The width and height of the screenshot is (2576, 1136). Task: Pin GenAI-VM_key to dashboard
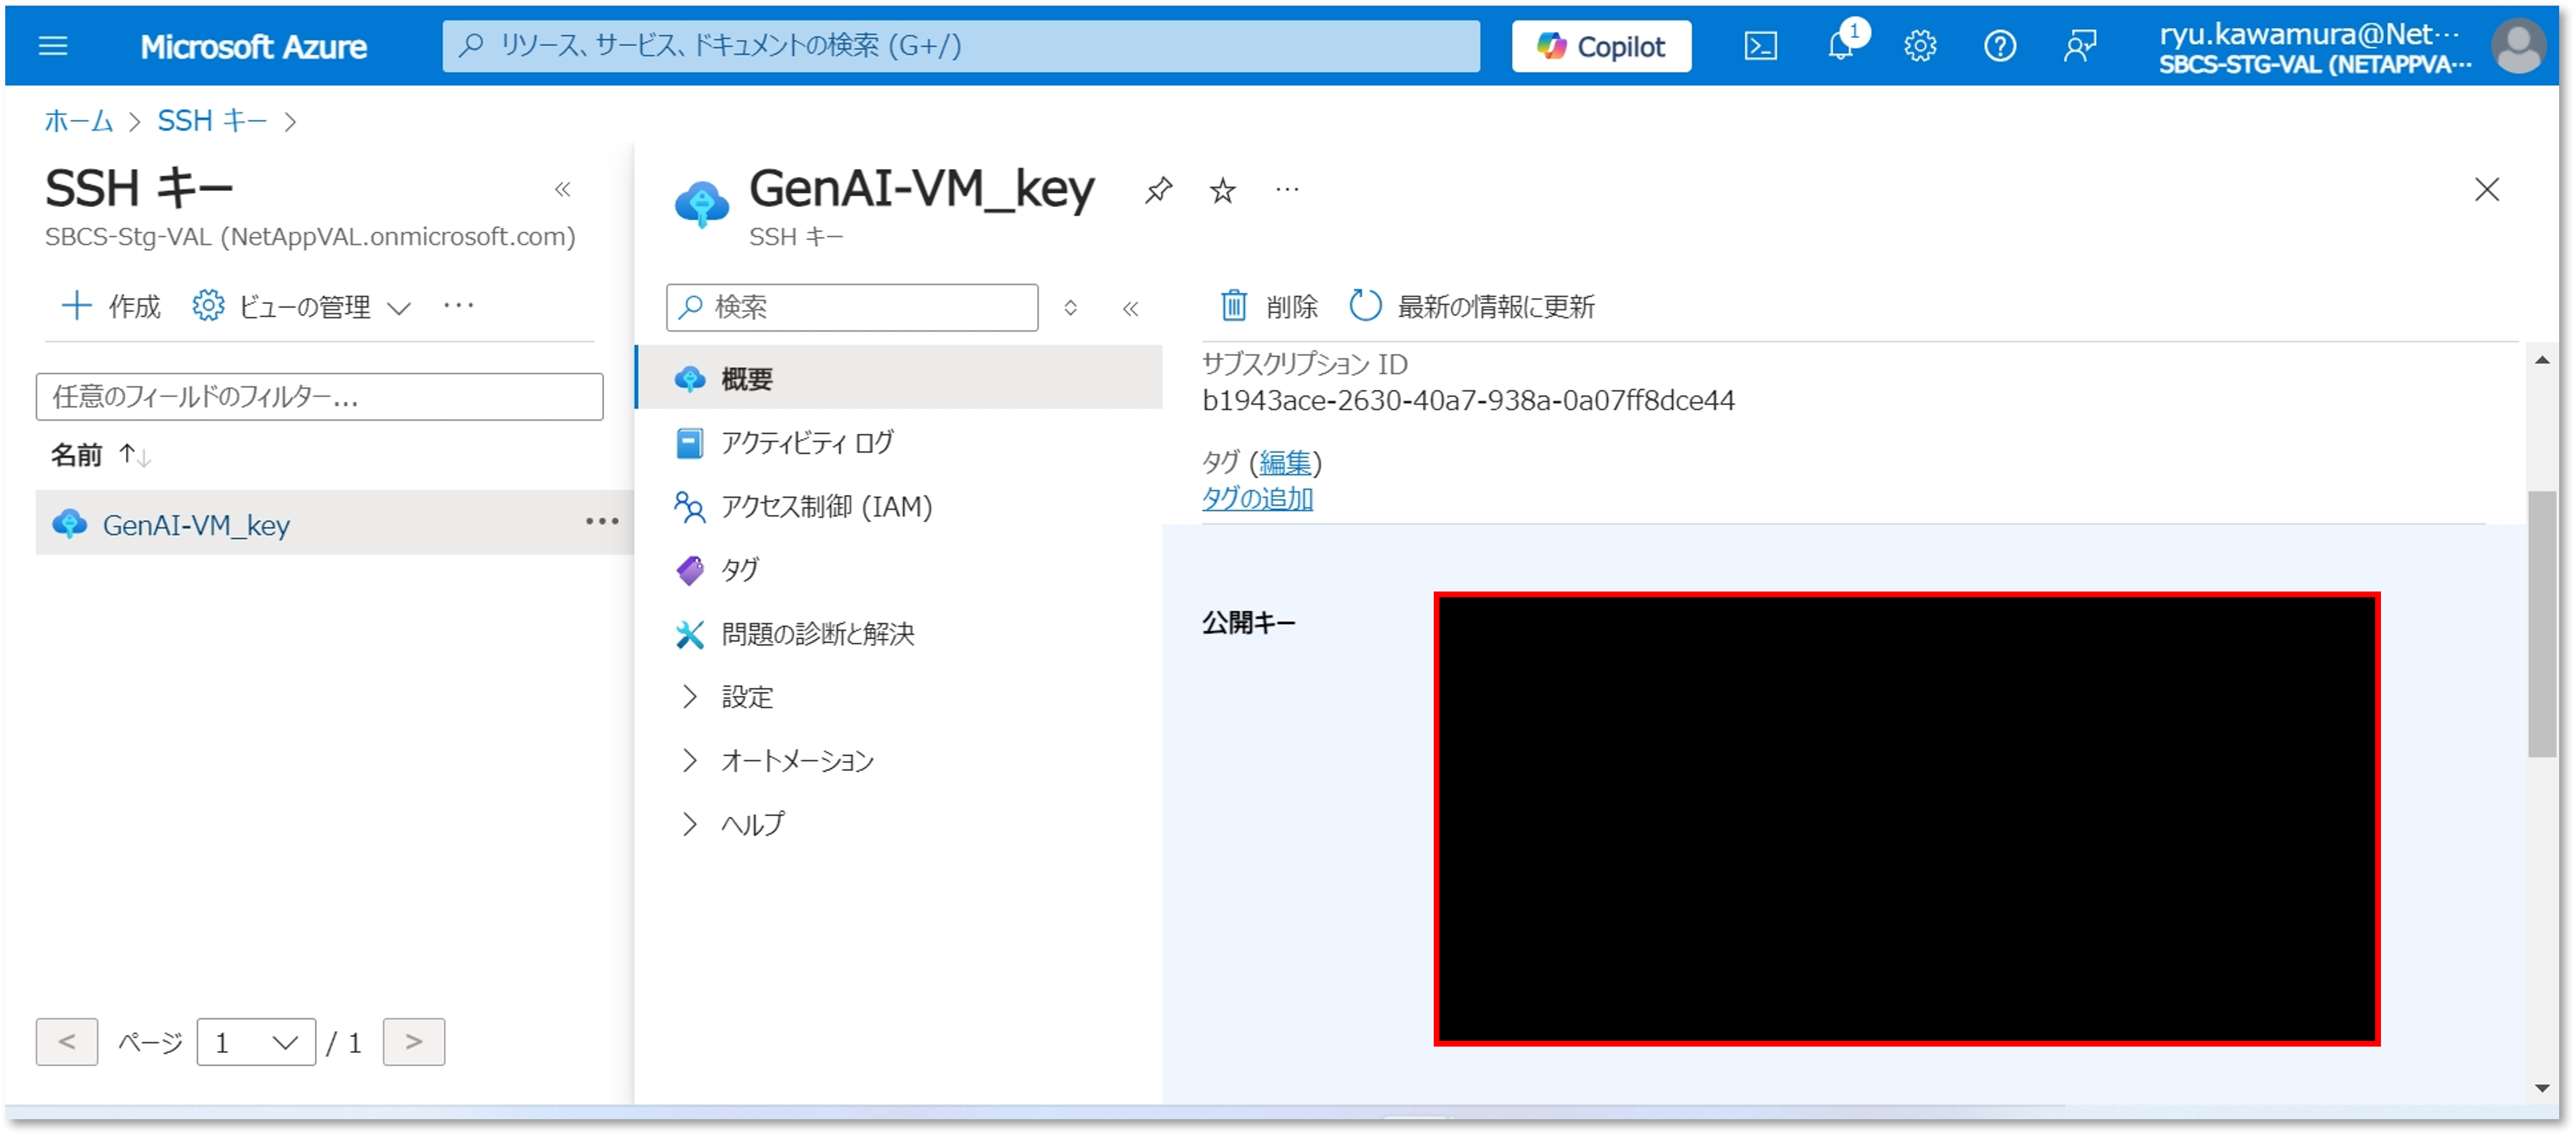click(x=1158, y=189)
